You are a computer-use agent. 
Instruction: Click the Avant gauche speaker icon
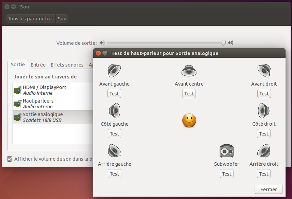[x=114, y=71]
